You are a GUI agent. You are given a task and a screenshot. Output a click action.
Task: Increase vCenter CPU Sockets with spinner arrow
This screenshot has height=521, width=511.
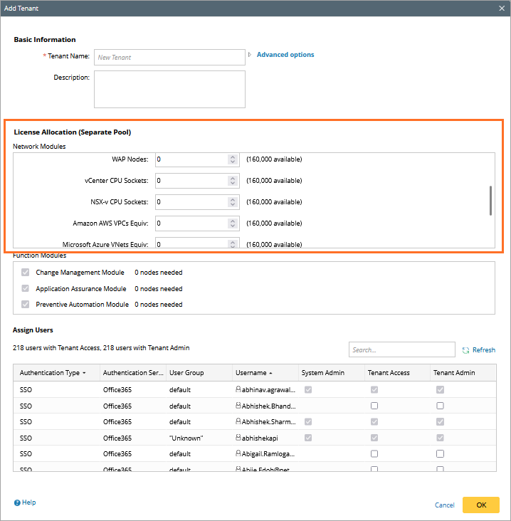click(x=232, y=178)
